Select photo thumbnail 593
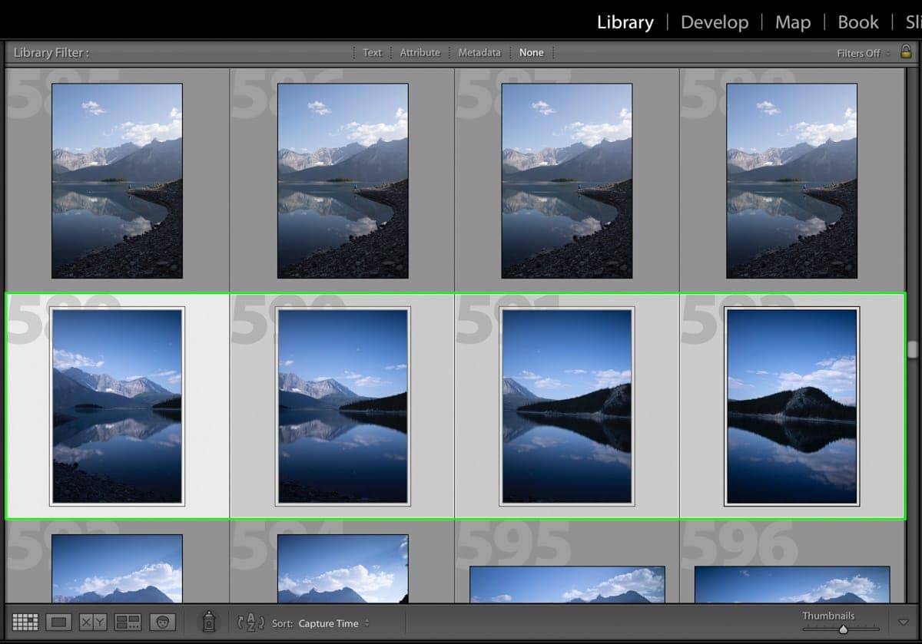Viewport: 922px width, 644px height. (117, 569)
